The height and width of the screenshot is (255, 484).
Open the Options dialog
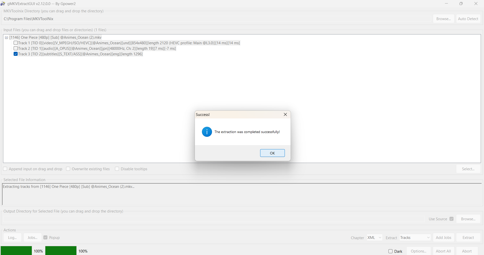(418, 251)
